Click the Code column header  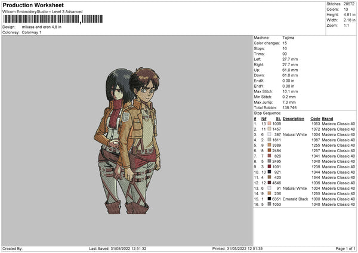tap(315, 119)
